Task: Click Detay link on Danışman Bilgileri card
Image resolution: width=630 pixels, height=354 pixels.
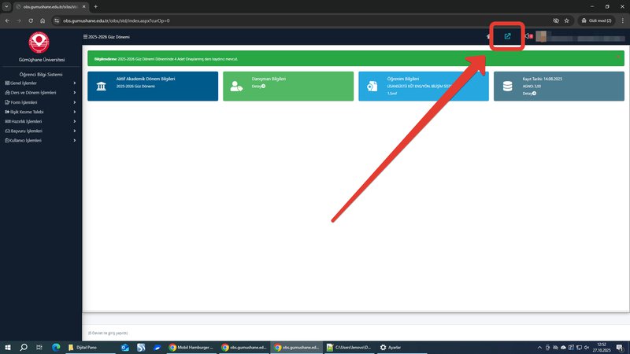Action: click(x=257, y=87)
